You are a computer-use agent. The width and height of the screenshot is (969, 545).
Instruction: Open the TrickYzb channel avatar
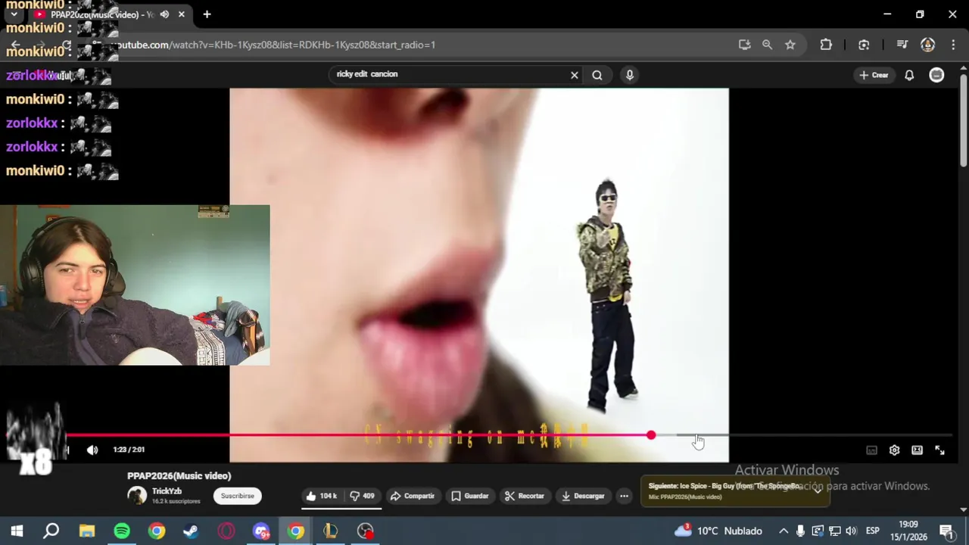pos(137,496)
